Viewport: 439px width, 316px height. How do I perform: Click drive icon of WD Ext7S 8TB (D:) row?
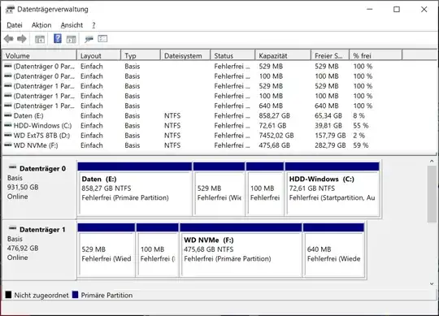click(8, 135)
